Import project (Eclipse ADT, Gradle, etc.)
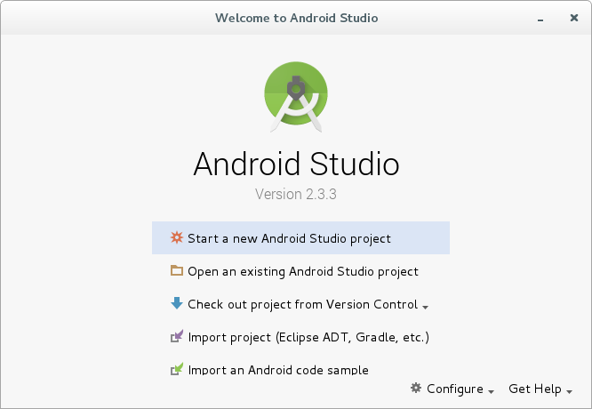 300,336
